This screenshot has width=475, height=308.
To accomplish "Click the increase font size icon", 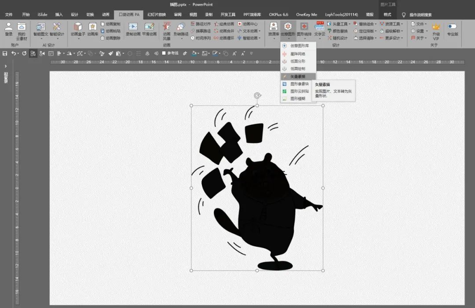I will (234, 53).
